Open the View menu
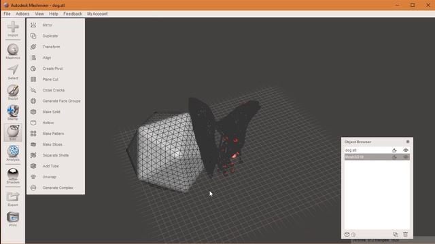This screenshot has height=244, width=435. tap(39, 14)
